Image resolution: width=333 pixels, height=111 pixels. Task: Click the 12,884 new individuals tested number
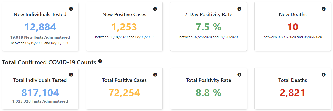[x=40, y=27]
